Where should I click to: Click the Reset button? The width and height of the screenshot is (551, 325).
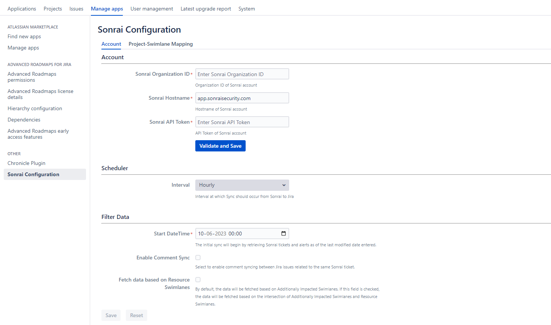(136, 315)
